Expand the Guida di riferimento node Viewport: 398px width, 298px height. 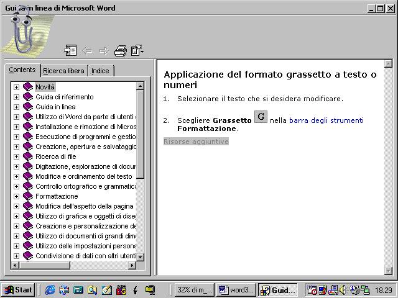coord(16,97)
